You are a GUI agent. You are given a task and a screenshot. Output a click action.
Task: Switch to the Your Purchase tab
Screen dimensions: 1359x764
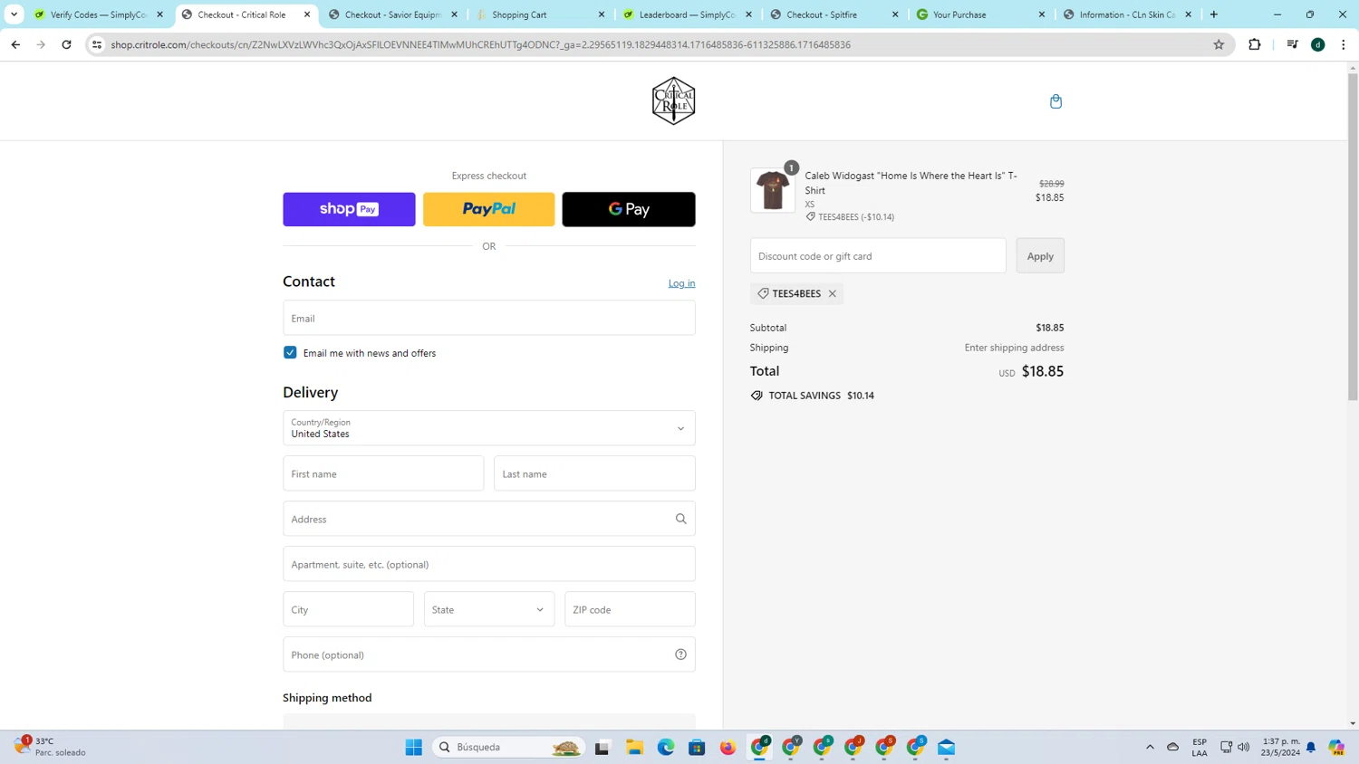pos(982,14)
